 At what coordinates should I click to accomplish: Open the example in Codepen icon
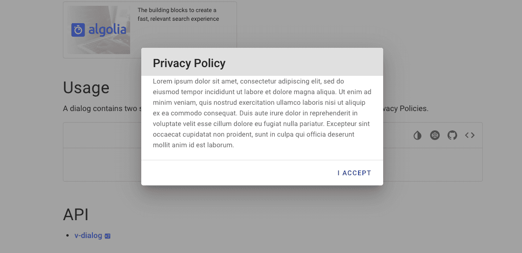pyautogui.click(x=435, y=135)
